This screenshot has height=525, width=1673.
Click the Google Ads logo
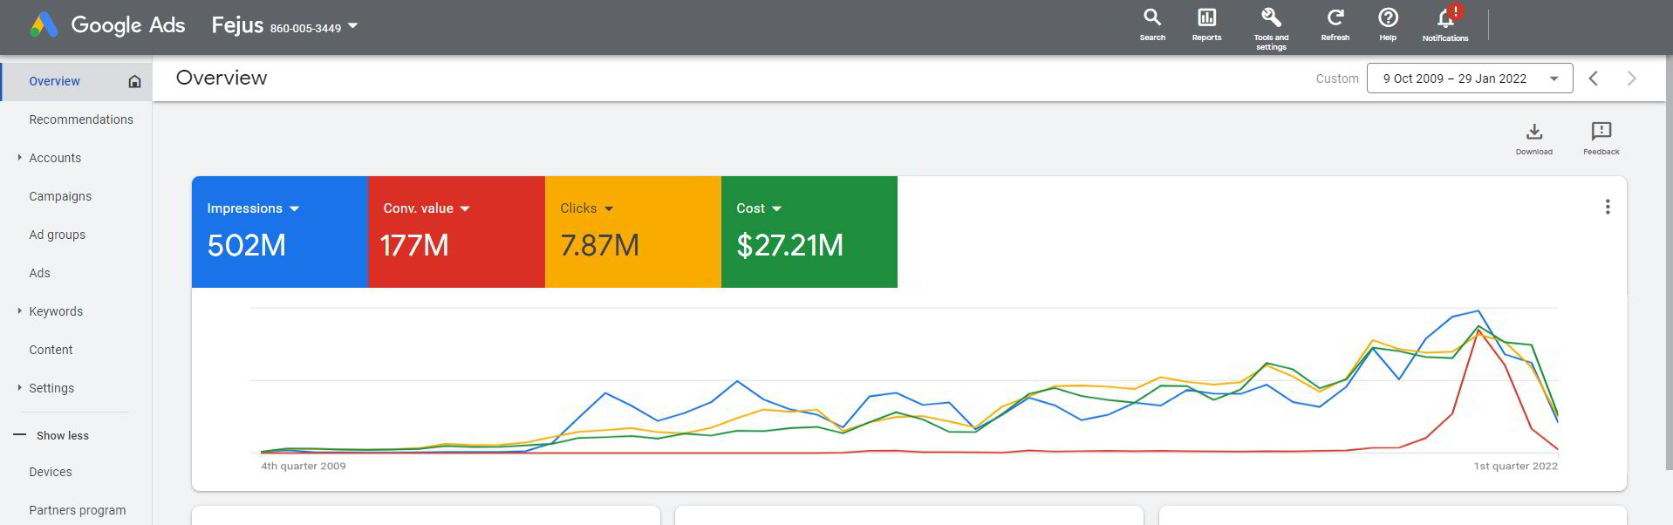tap(107, 25)
